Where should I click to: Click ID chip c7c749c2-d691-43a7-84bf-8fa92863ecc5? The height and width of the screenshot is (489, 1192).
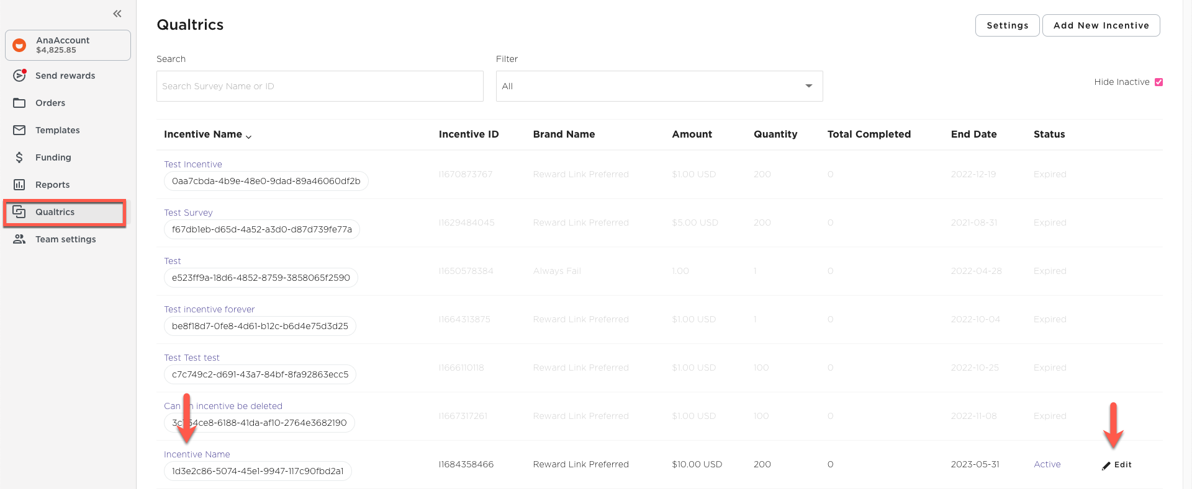260,374
